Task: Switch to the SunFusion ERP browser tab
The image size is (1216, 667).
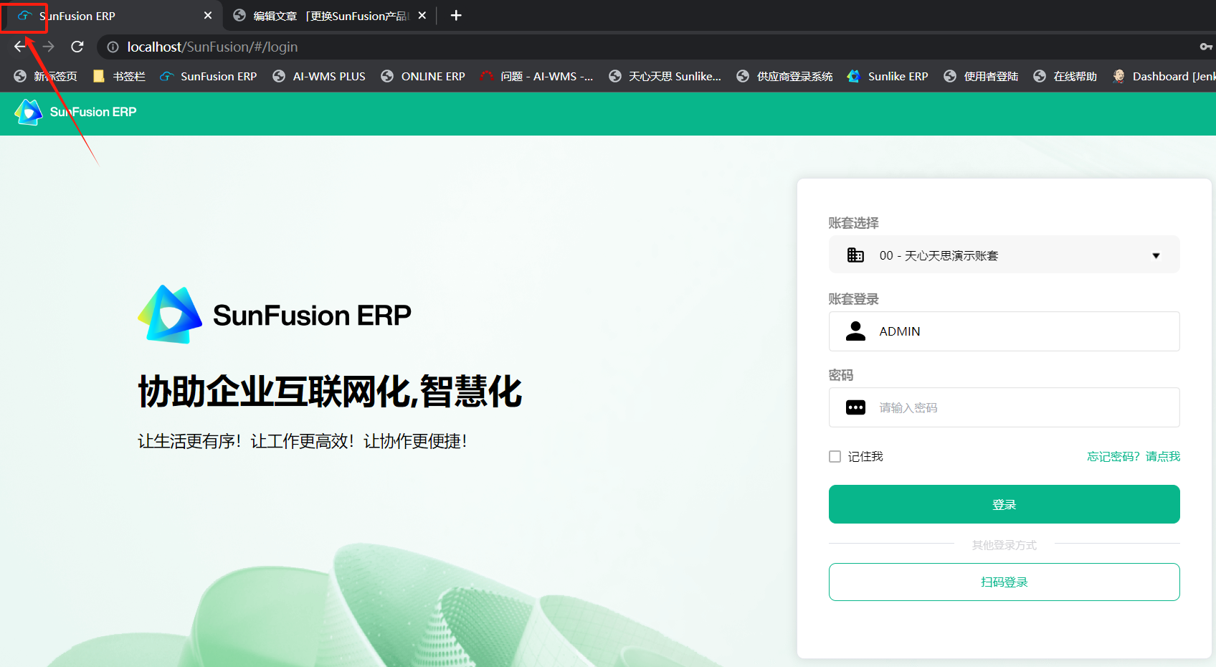Action: pyautogui.click(x=111, y=16)
